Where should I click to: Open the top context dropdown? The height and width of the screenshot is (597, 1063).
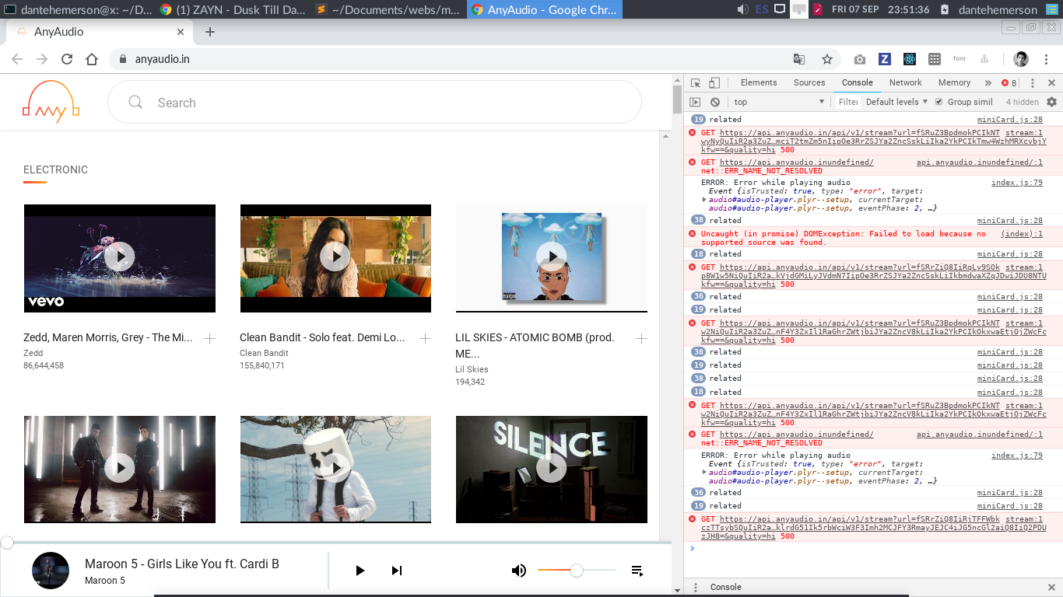[x=779, y=102]
